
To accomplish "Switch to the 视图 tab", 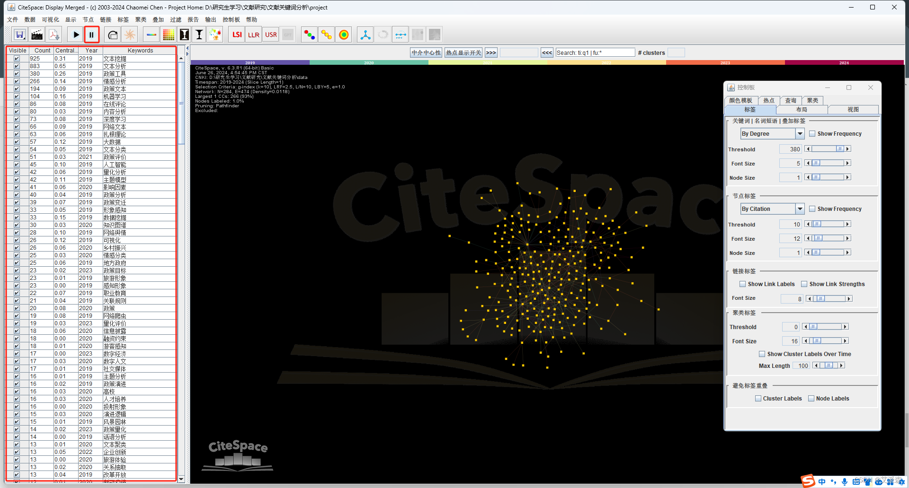I will (853, 110).
